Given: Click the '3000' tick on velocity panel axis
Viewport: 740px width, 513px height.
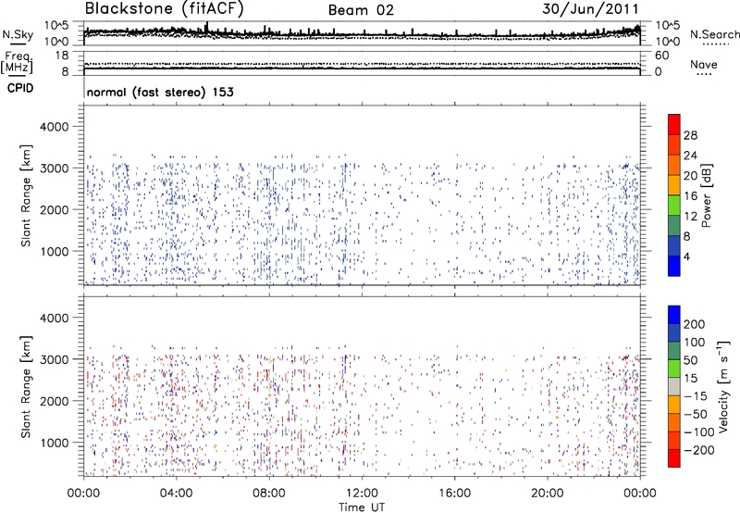Looking at the screenshot, I should pyautogui.click(x=55, y=359).
